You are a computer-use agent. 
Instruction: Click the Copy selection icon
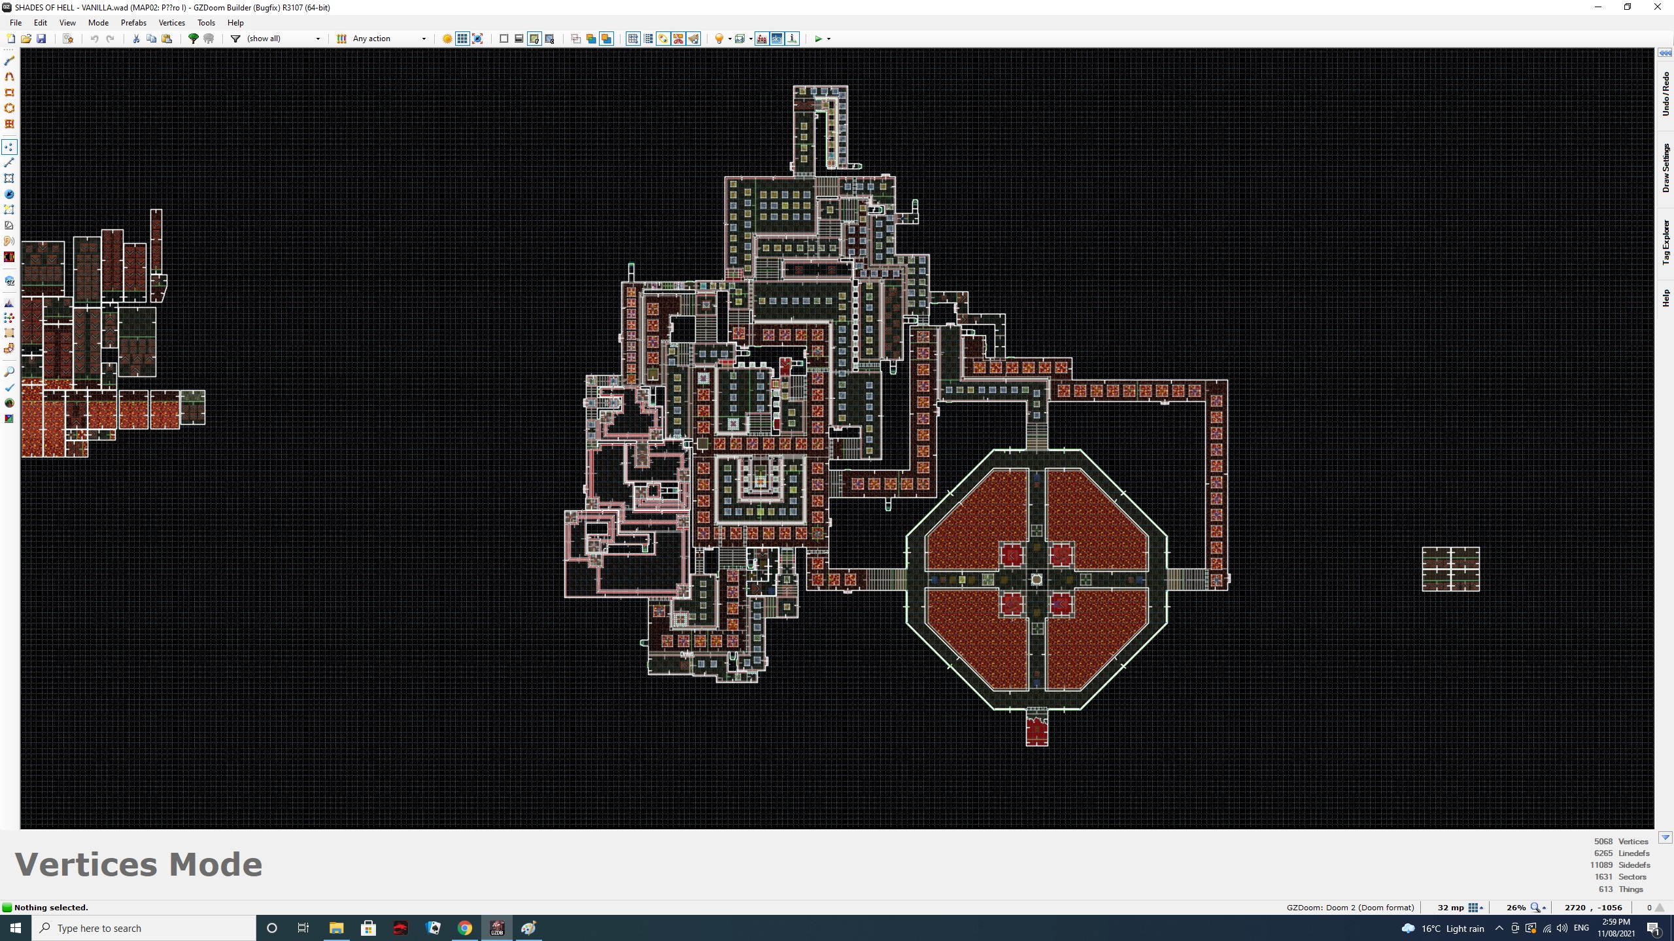pyautogui.click(x=151, y=39)
